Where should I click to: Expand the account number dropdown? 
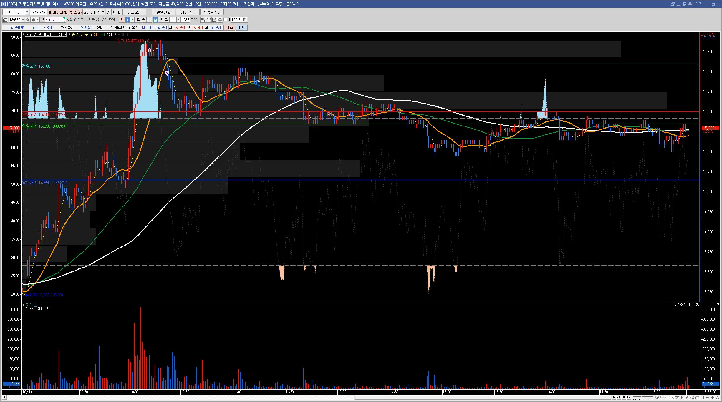pos(27,12)
